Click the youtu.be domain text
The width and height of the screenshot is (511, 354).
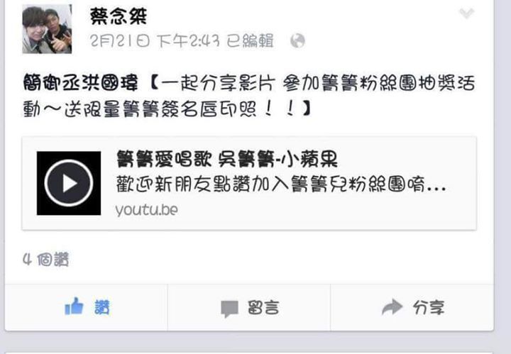pyautogui.click(x=147, y=209)
